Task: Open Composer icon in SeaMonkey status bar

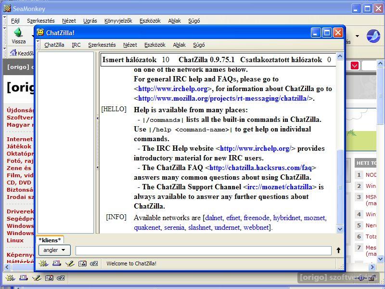Action: (37, 278)
